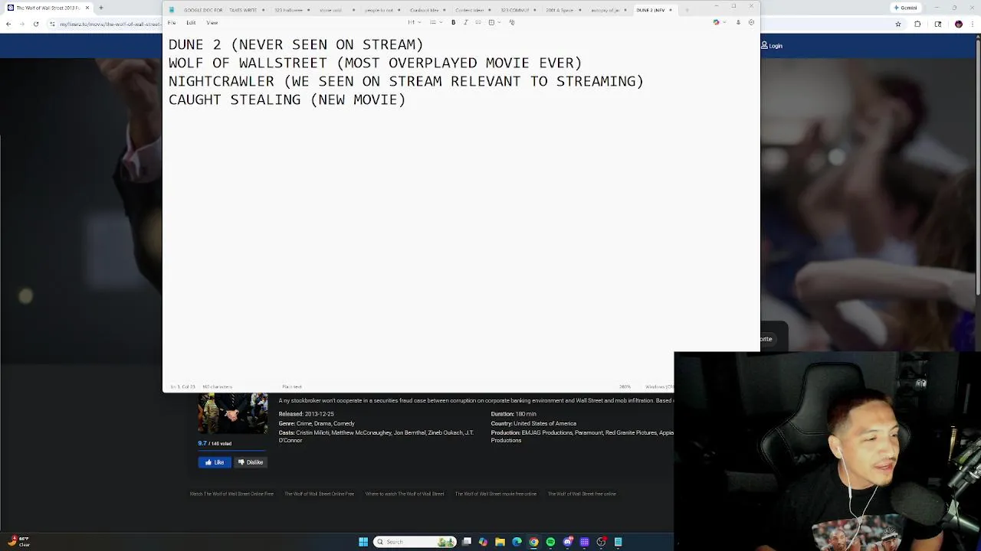Go back in the Chrome browser
Image resolution: width=981 pixels, height=551 pixels.
click(x=8, y=24)
